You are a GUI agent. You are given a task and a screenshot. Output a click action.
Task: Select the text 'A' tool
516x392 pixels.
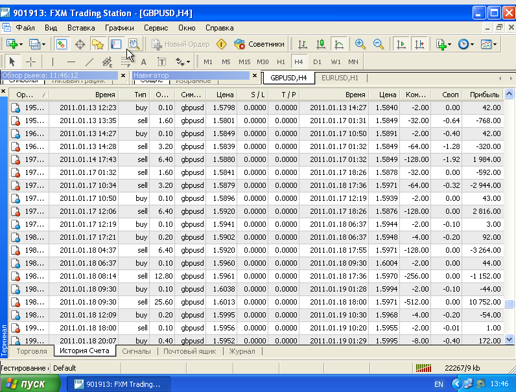143,62
